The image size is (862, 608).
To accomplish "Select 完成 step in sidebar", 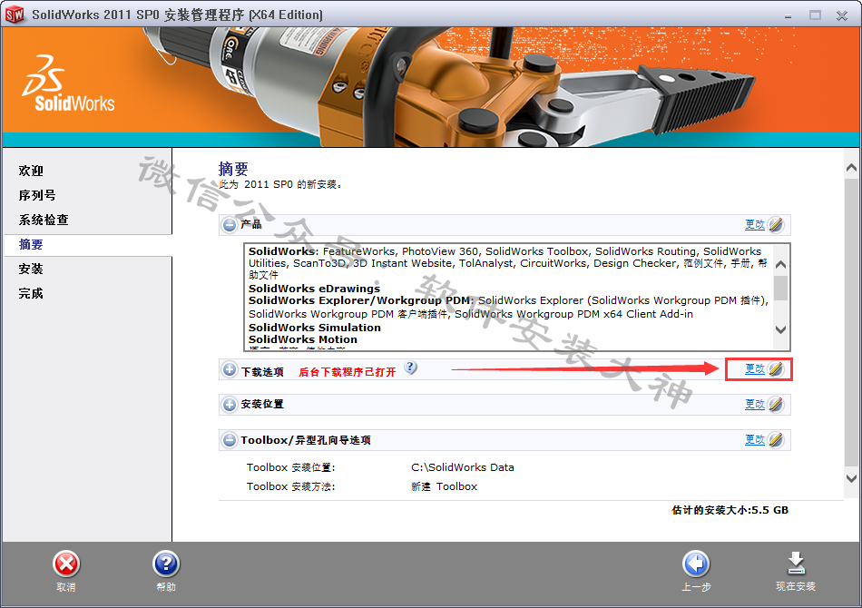I will tap(31, 293).
